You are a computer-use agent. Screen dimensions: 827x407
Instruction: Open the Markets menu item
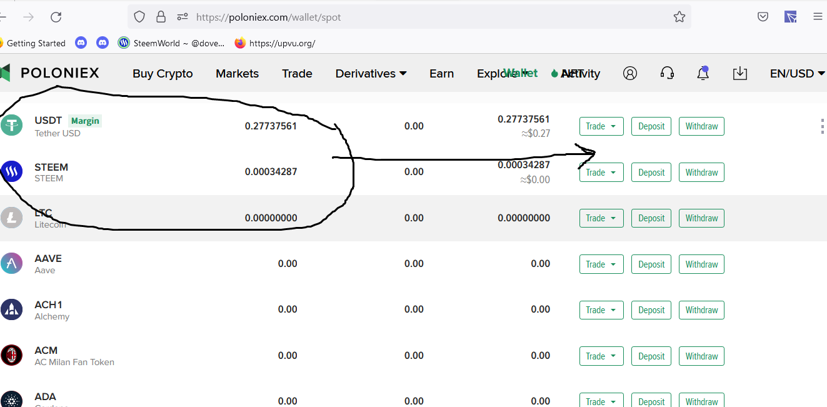click(x=237, y=73)
